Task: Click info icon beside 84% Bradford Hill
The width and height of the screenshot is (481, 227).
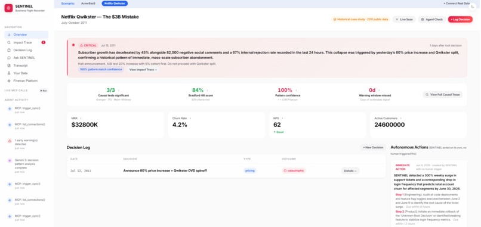Action: (207, 91)
